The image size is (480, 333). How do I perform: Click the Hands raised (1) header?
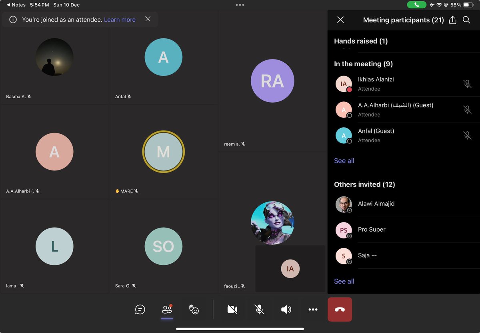361,41
